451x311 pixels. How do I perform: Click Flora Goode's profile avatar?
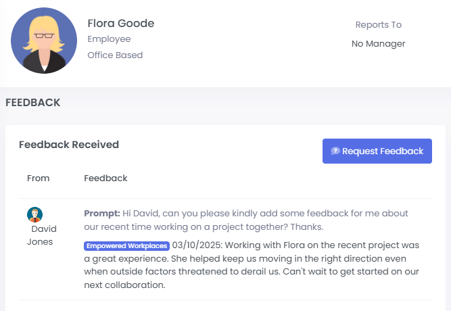coord(44,41)
